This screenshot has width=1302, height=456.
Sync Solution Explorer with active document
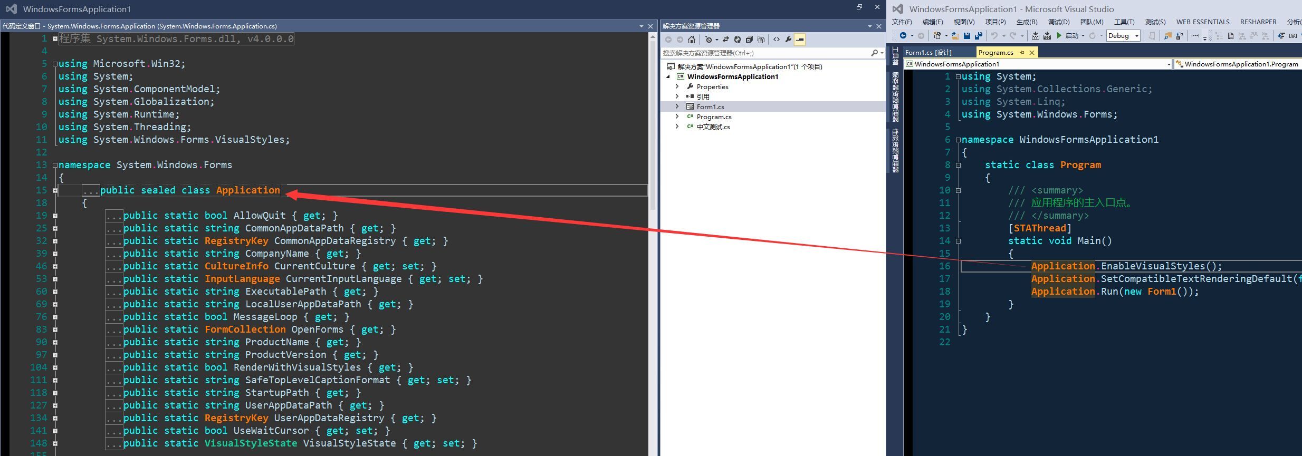pos(726,40)
